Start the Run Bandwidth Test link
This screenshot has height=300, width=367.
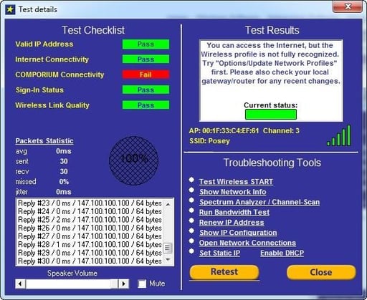234,213
